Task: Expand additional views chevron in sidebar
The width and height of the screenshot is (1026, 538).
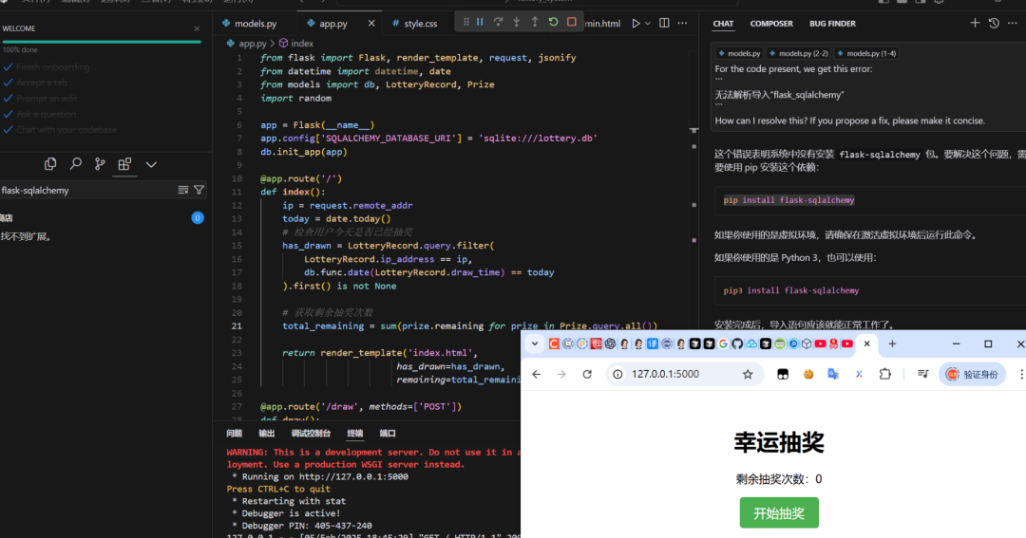Action: coord(151,165)
